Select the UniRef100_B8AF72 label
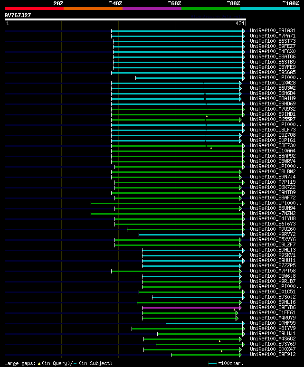Screen dimensions: 304x367 273,198
